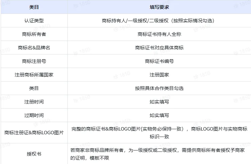Image resolution: width=251 pixels, height=164 pixels.
Task: Click '商标证书对应具体商标' text
Action: [x=159, y=48]
